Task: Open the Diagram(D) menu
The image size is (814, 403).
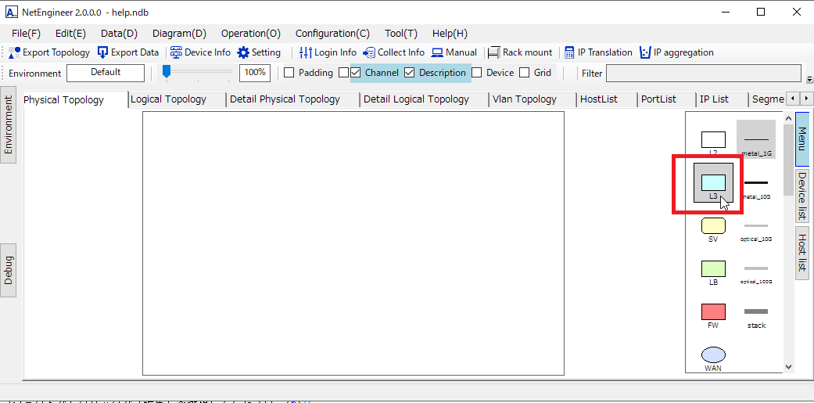Action: [x=179, y=33]
